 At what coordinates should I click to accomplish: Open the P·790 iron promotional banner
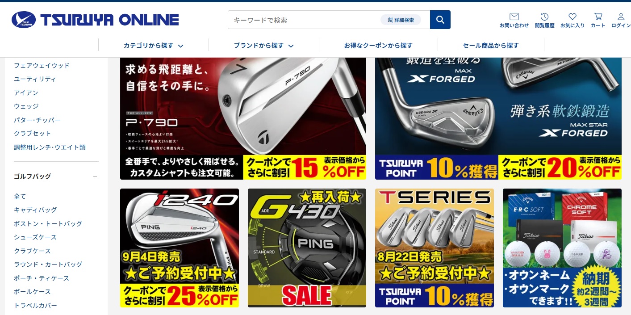(243, 118)
